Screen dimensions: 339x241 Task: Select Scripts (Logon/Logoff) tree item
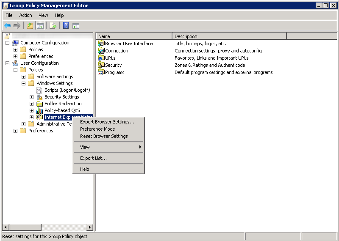pyautogui.click(x=67, y=90)
